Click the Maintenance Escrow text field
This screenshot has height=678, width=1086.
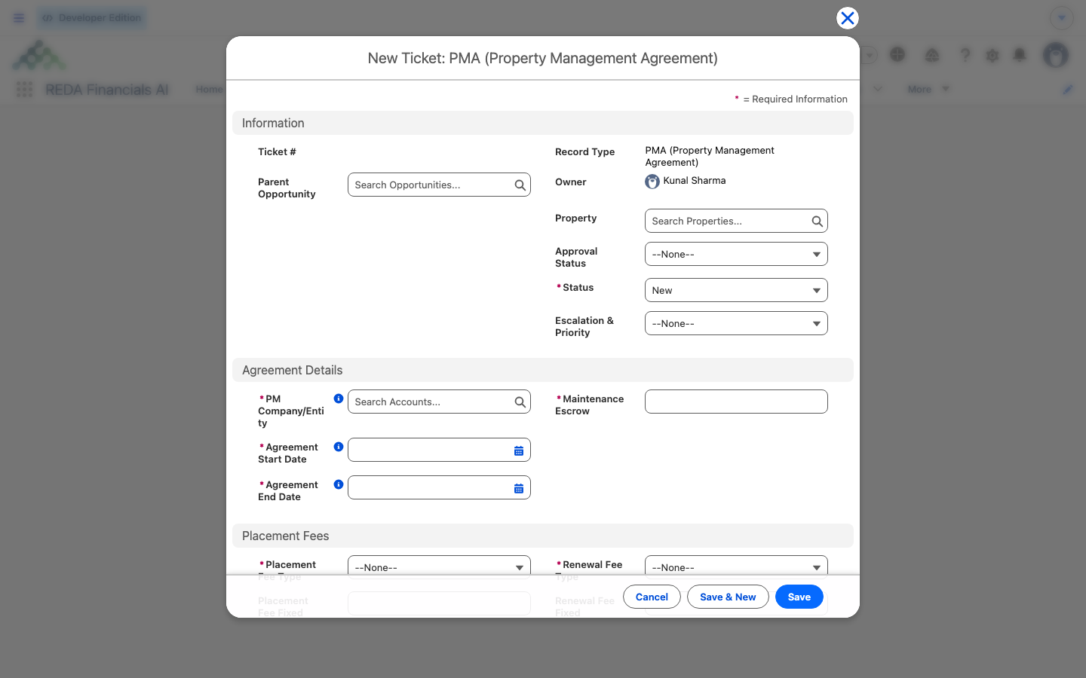tap(736, 402)
